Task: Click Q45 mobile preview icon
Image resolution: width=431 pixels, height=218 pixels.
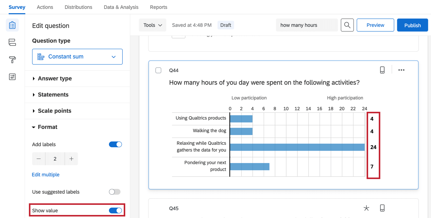Action: [x=382, y=208]
